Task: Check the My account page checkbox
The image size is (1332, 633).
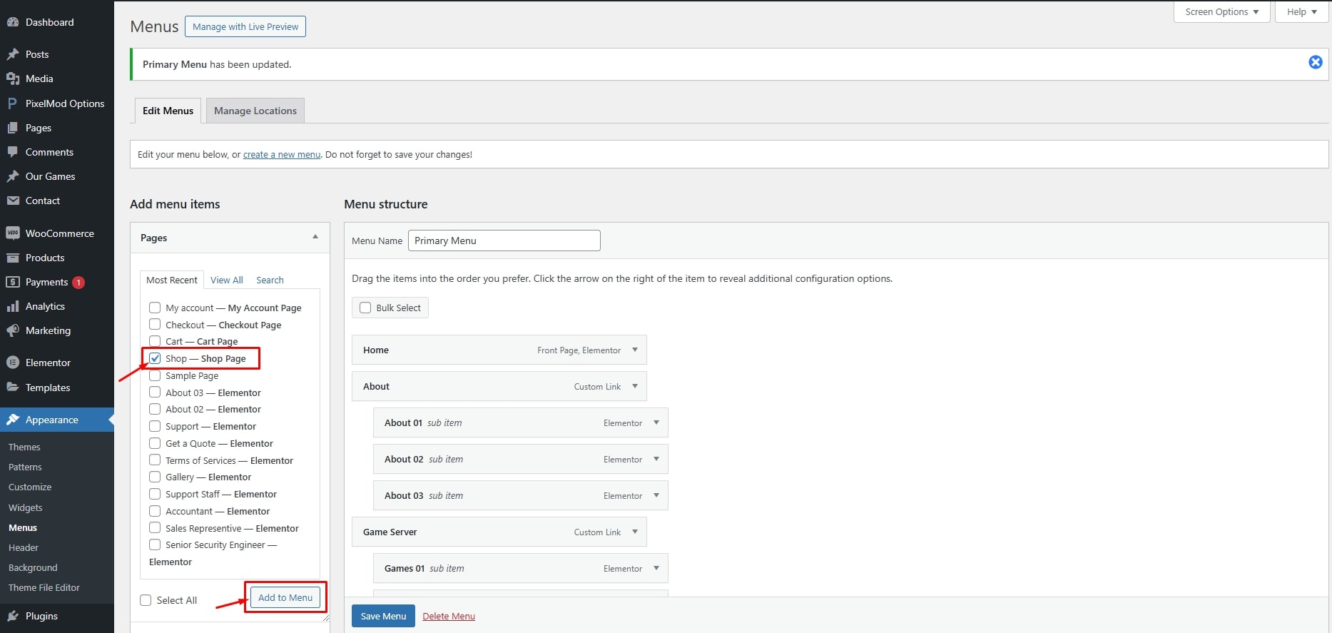Action: click(155, 308)
